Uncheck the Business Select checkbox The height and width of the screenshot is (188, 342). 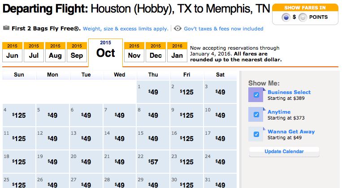coord(256,95)
